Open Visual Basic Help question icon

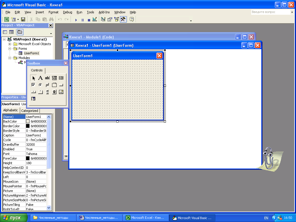132,19
